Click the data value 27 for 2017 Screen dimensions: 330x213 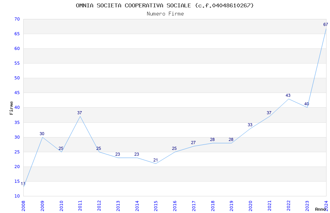tap(193, 143)
